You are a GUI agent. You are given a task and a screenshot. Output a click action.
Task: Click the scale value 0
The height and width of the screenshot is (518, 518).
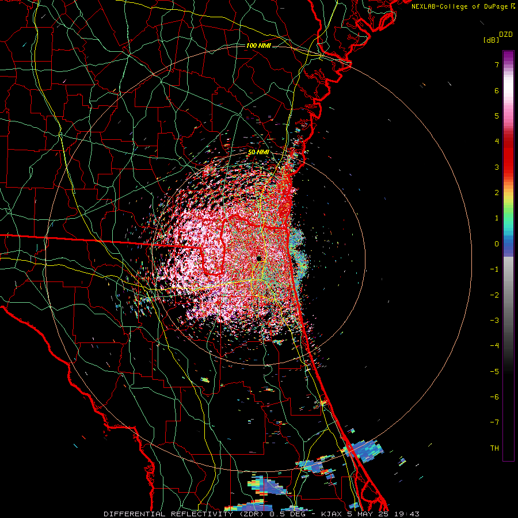497,244
